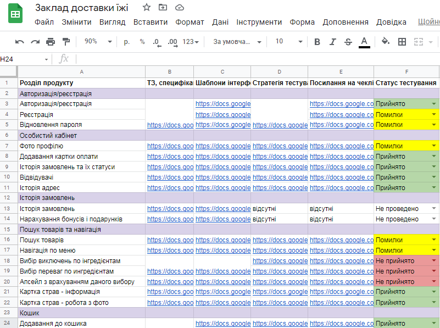440x328 pixels.
Task: Open the font size 10 dropdown
Action: click(289, 42)
